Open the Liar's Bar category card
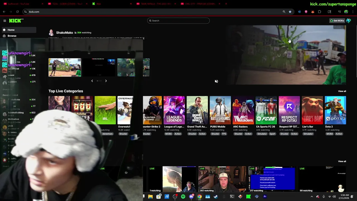Image resolution: width=357 pixels, height=201 pixels. pyautogui.click(x=312, y=110)
